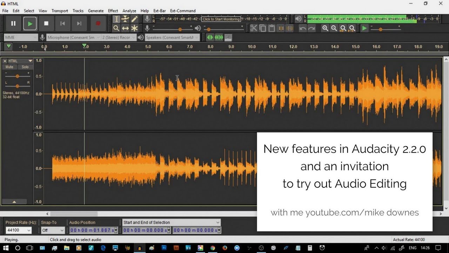Click to Start Monitoring on the recording meter

[x=221, y=19]
